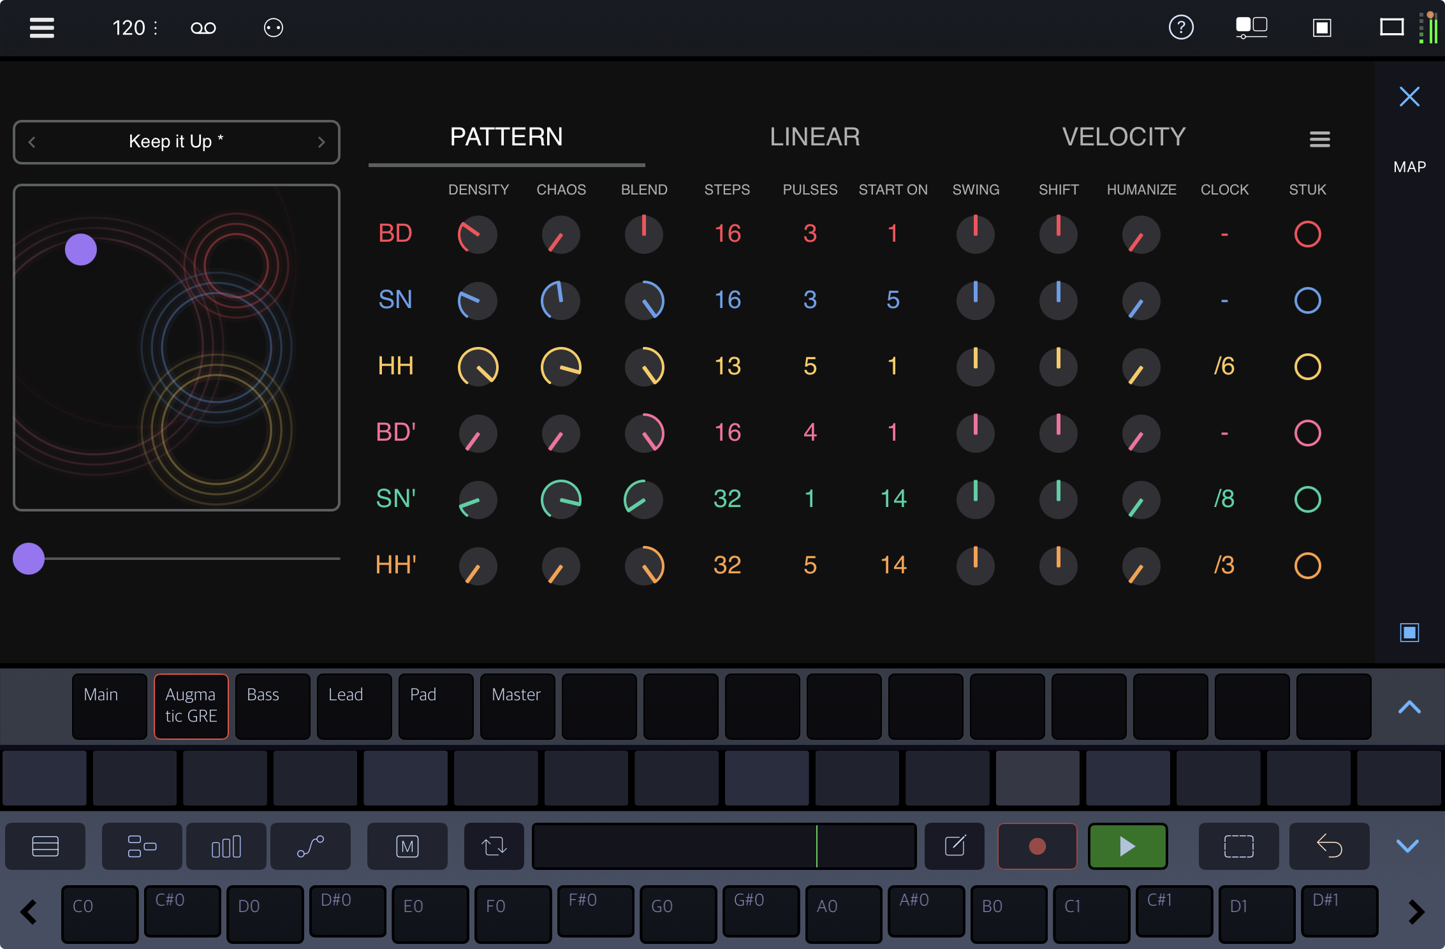The width and height of the screenshot is (1445, 949).
Task: Open the automation curve editor icon
Action: point(311,846)
